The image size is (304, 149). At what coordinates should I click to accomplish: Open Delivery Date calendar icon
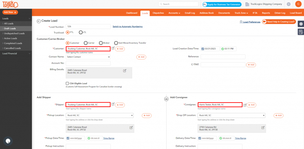click(x=200, y=138)
